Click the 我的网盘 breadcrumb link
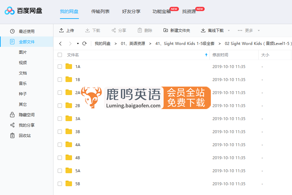 [103, 44]
